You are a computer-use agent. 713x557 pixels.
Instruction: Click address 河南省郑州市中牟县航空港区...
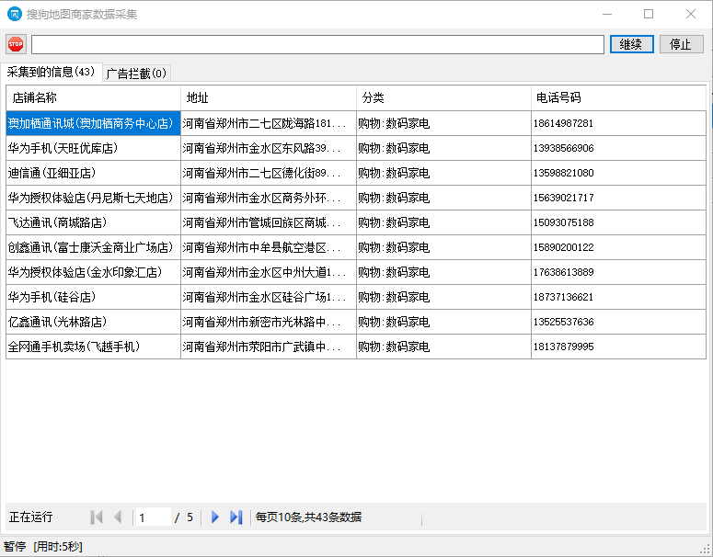coord(261,247)
